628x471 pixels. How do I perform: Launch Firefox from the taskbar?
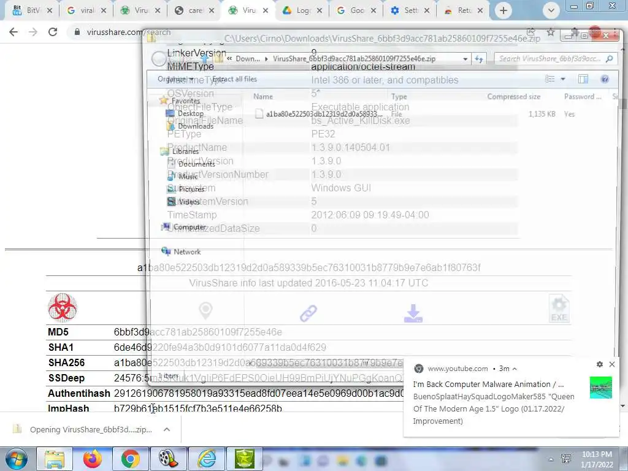tap(93, 459)
